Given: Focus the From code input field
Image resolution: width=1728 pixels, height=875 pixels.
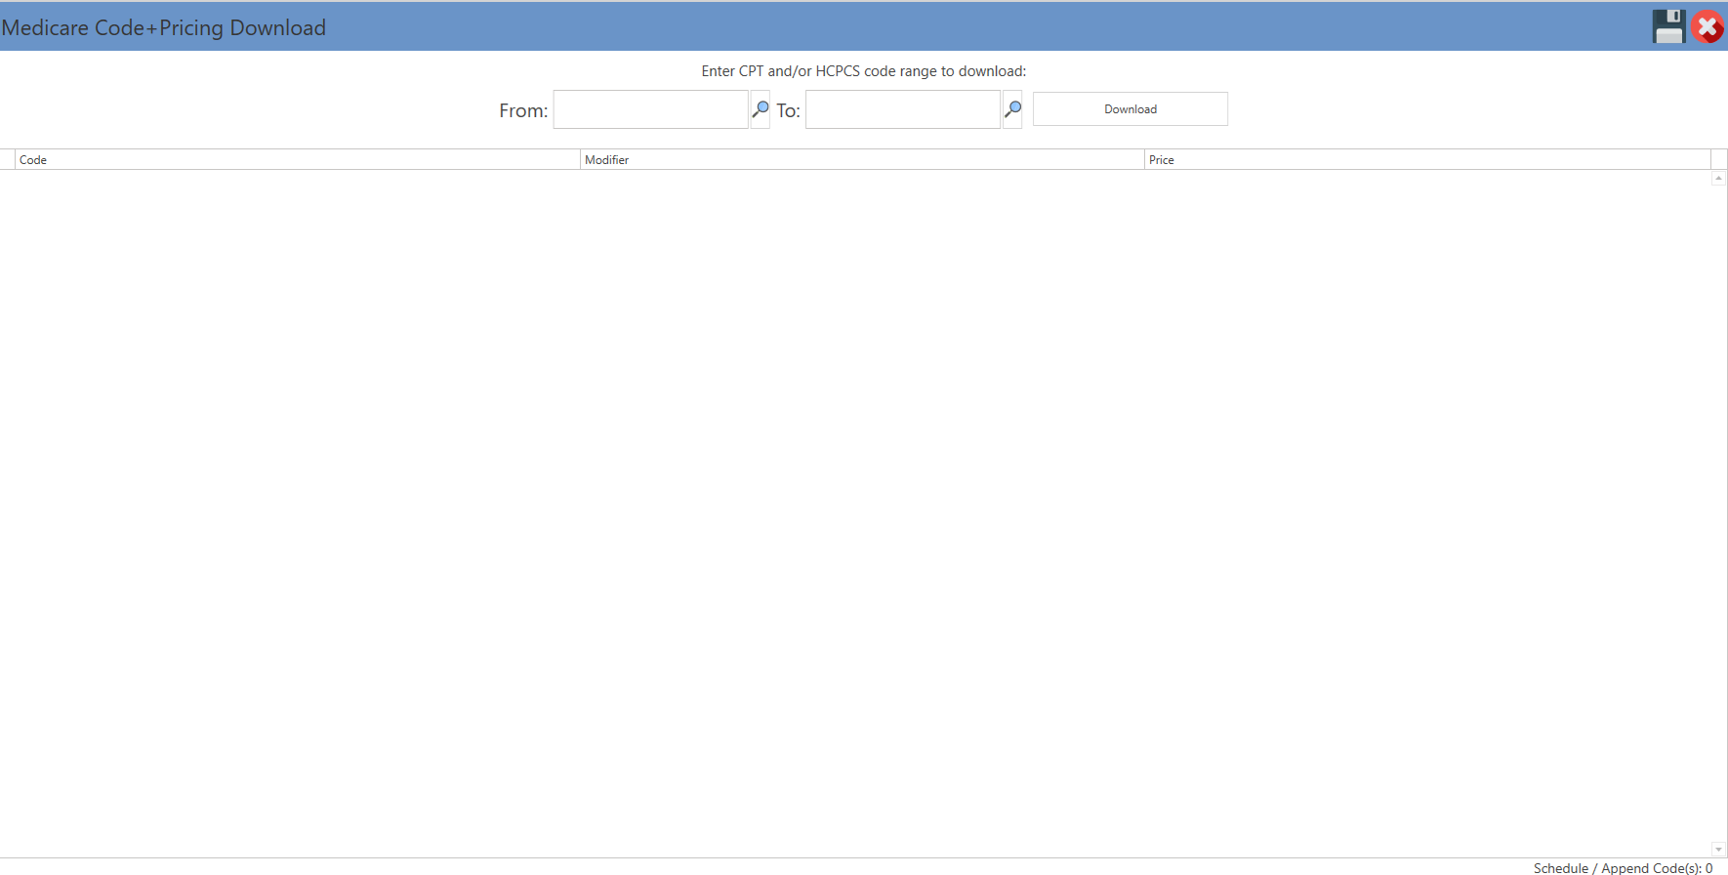Looking at the screenshot, I should click(x=650, y=109).
